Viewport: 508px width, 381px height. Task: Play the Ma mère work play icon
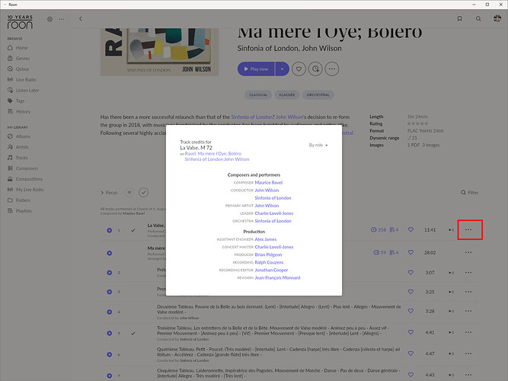click(110, 253)
